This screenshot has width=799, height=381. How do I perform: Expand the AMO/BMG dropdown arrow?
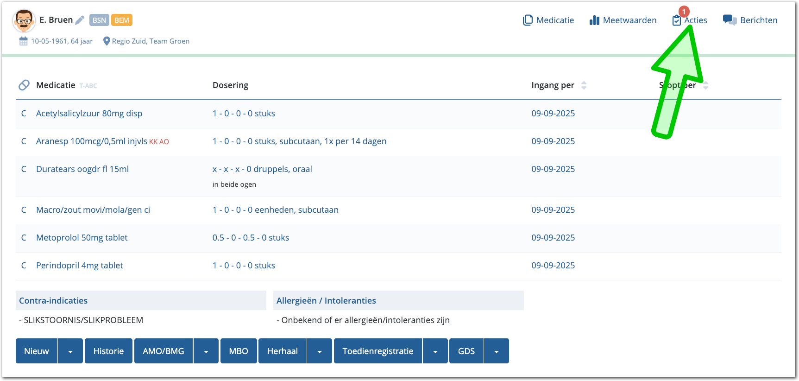[x=206, y=351]
